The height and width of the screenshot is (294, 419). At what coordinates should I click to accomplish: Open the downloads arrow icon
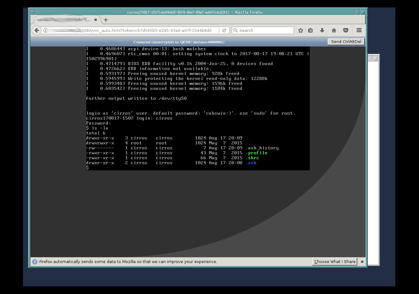(x=322, y=30)
